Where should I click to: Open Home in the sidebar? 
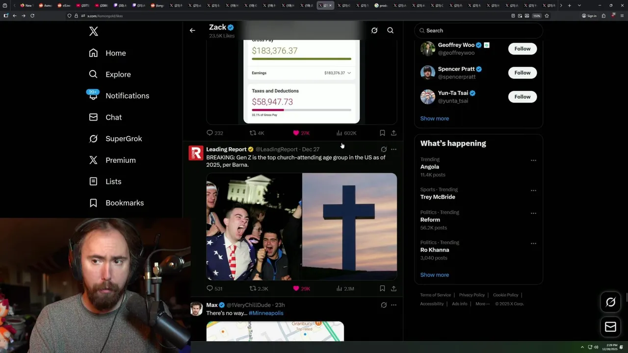[x=107, y=53]
